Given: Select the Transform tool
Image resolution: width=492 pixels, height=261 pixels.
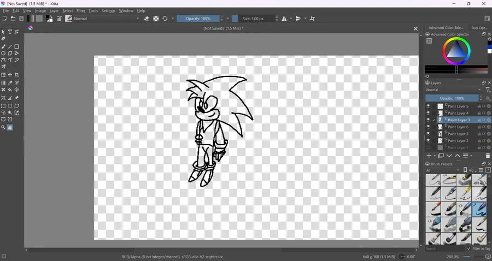Looking at the screenshot, I should 3,75.
